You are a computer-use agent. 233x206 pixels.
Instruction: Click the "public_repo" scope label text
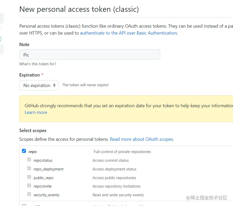(x=44, y=178)
